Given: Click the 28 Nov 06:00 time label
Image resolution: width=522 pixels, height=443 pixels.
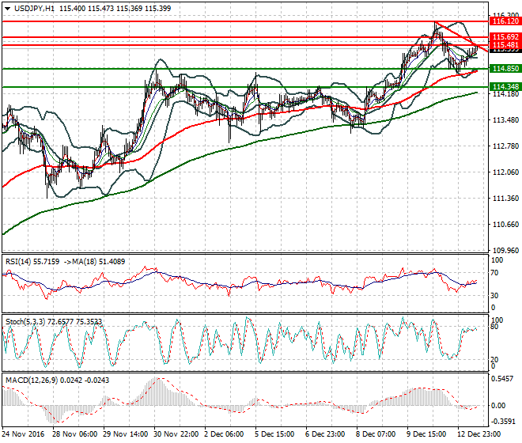Looking at the screenshot, I should pyautogui.click(x=75, y=434).
